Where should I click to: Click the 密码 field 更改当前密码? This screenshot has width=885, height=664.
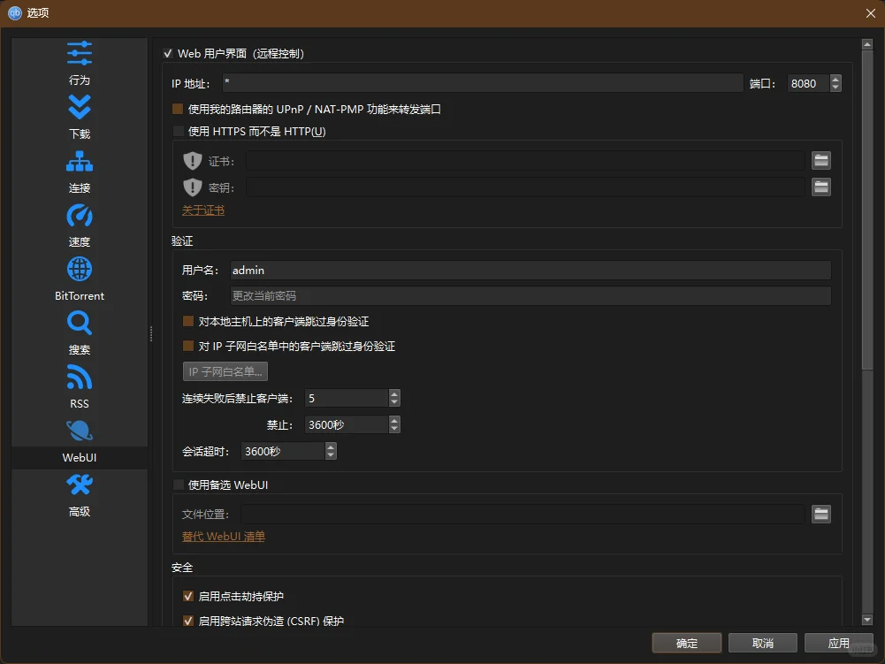pyautogui.click(x=530, y=295)
